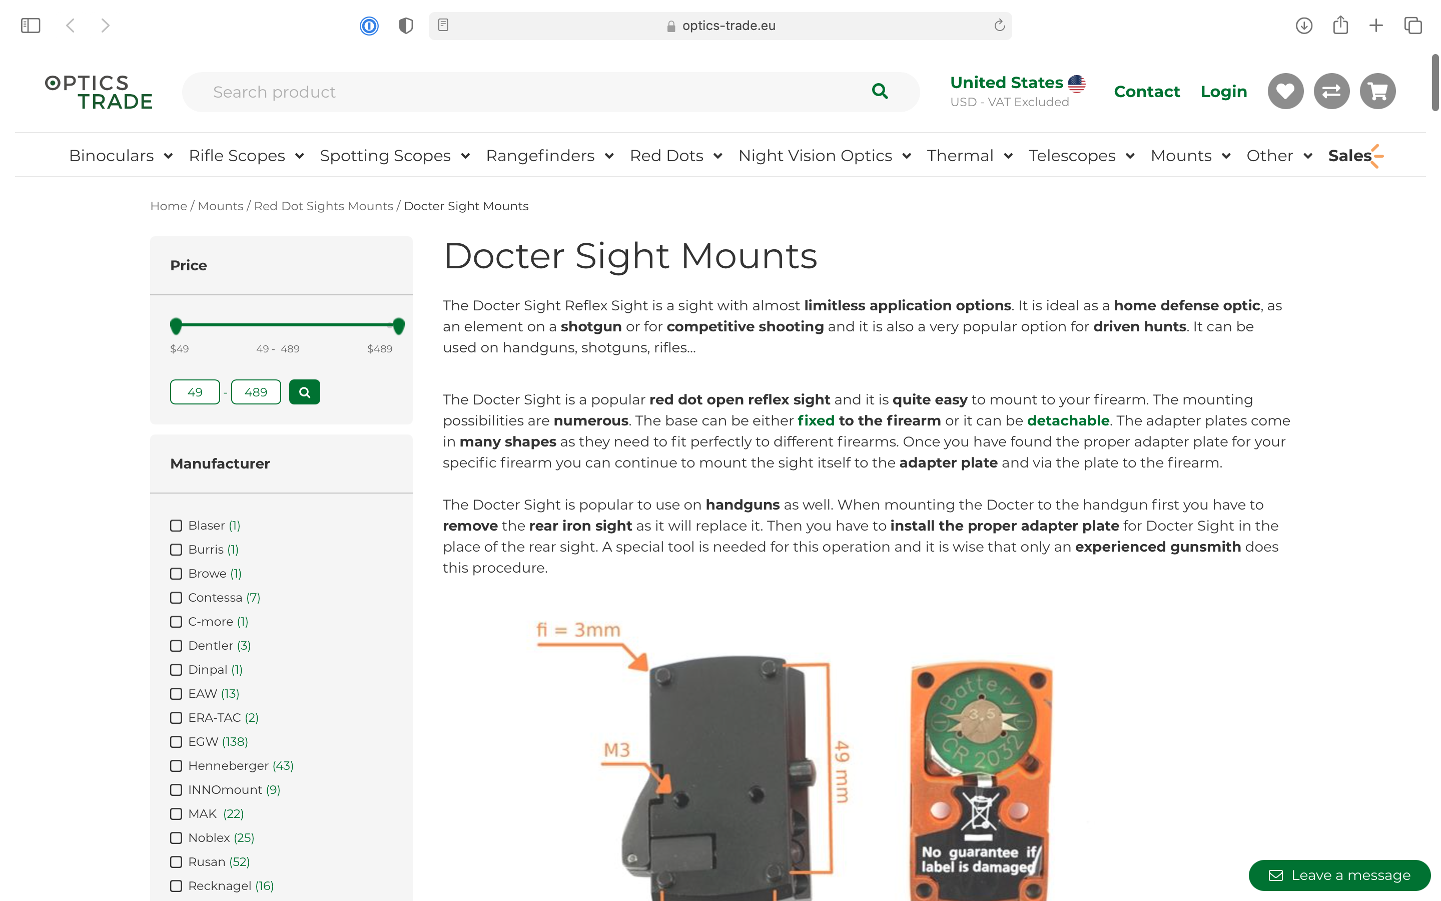Click the United States flag icon
The width and height of the screenshot is (1441, 901).
[x=1077, y=84]
